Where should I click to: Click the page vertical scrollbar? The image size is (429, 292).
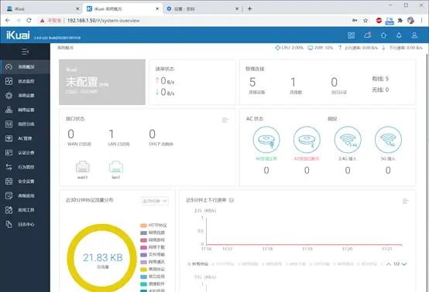(x=427, y=172)
